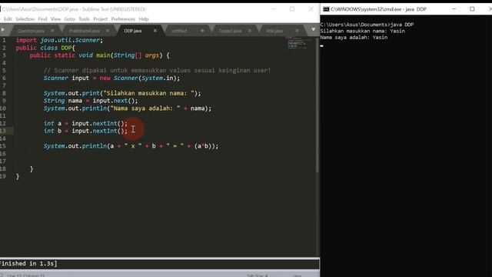
Task: Click the Tab Size setting in the status bar
Action: (x=257, y=275)
